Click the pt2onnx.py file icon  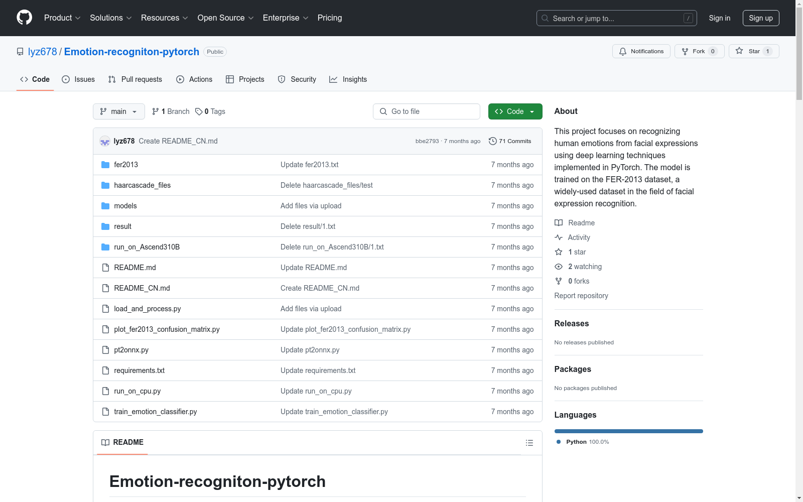tap(105, 350)
